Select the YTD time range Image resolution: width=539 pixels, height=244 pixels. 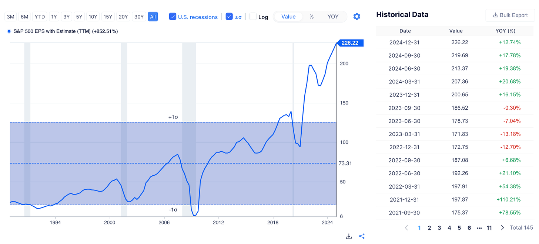39,17
